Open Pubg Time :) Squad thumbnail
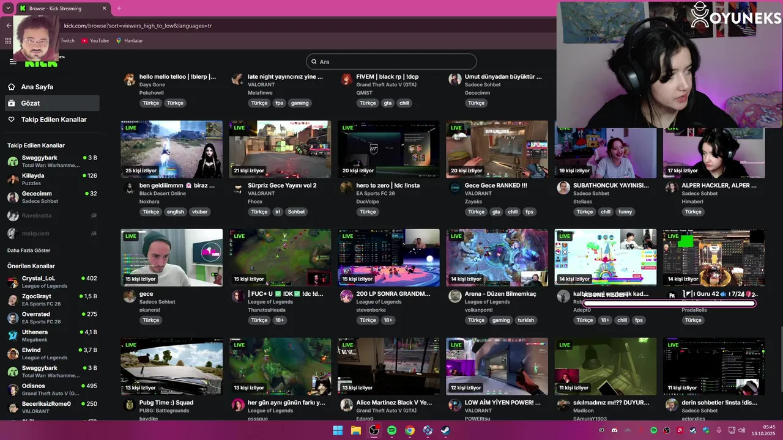The image size is (783, 440). click(x=172, y=366)
